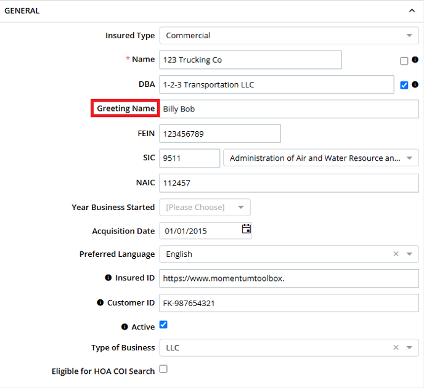Uncheck the DBA checkbox
This screenshot has width=424, height=388.
(404, 86)
